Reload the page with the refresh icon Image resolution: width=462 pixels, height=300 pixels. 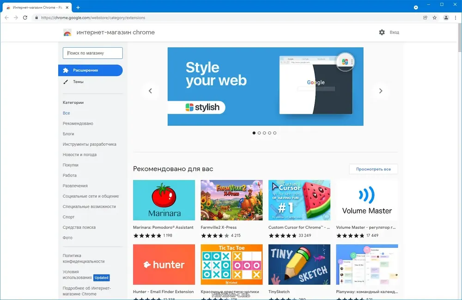[25, 18]
